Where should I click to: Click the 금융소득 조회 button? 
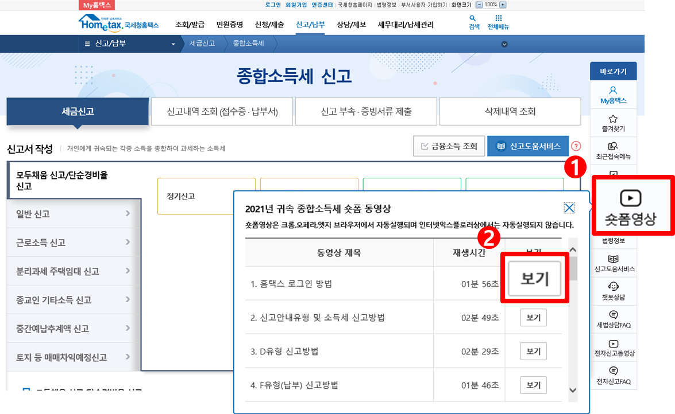pyautogui.click(x=449, y=146)
